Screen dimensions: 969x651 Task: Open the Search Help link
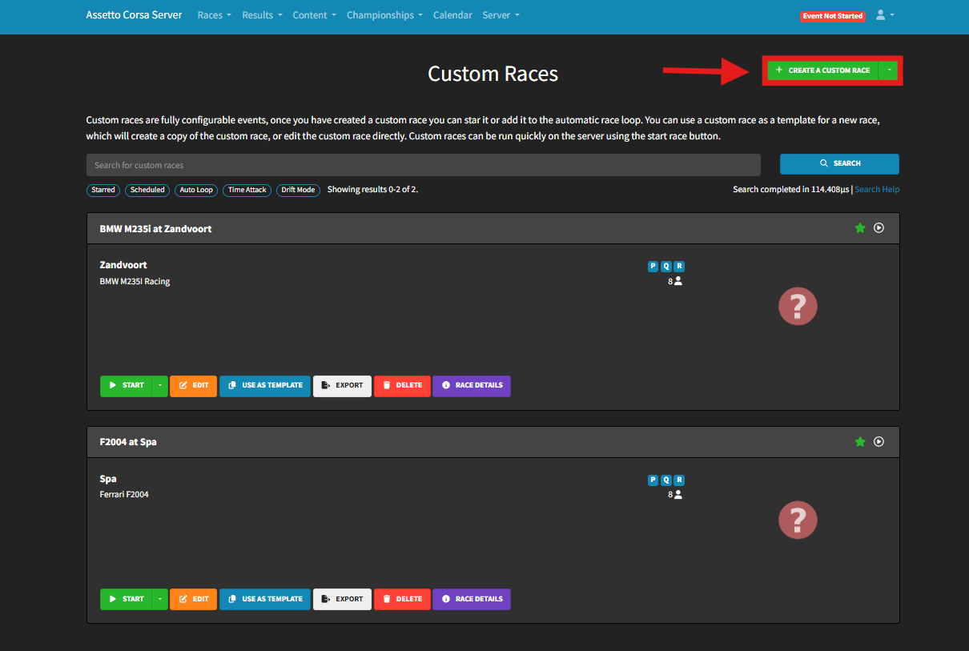click(x=877, y=190)
